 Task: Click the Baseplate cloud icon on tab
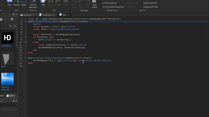[22, 15]
